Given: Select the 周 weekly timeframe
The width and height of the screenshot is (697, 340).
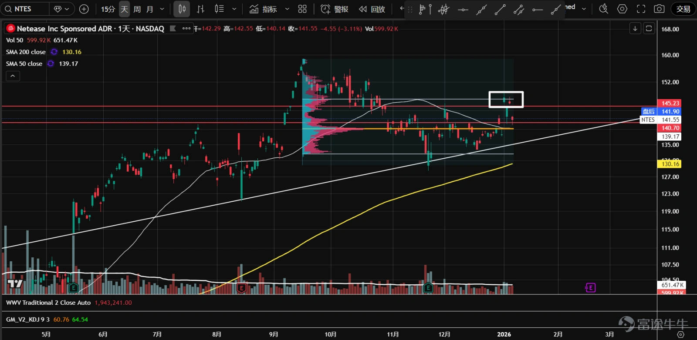Looking at the screenshot, I should tap(137, 9).
